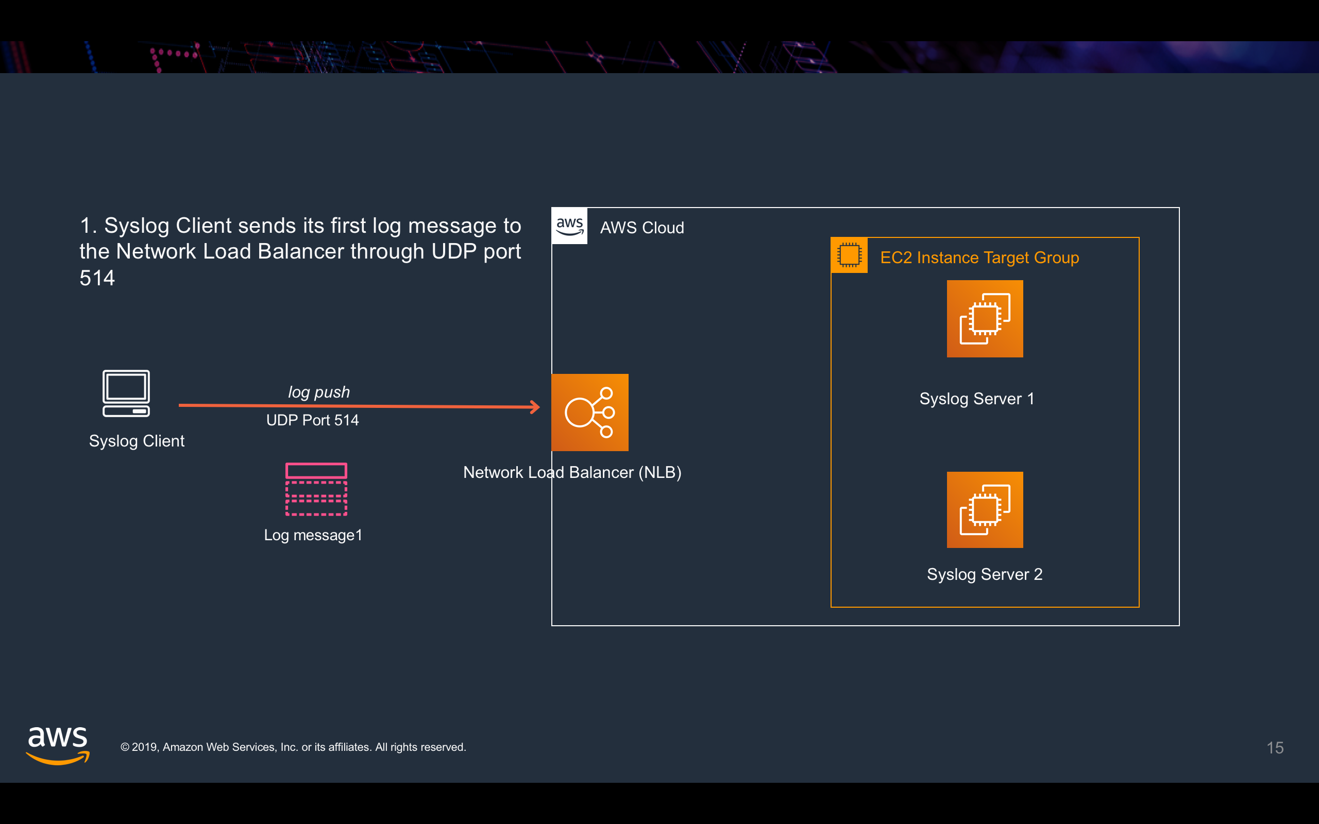This screenshot has width=1319, height=824.
Task: Click the EC2 Instance Target Group chip icon
Action: click(x=849, y=255)
